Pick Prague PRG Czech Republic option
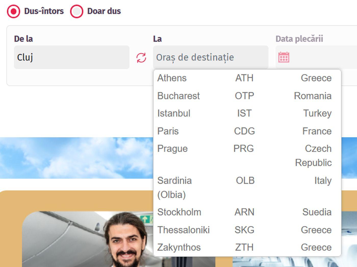The height and width of the screenshot is (267, 357). [244, 149]
